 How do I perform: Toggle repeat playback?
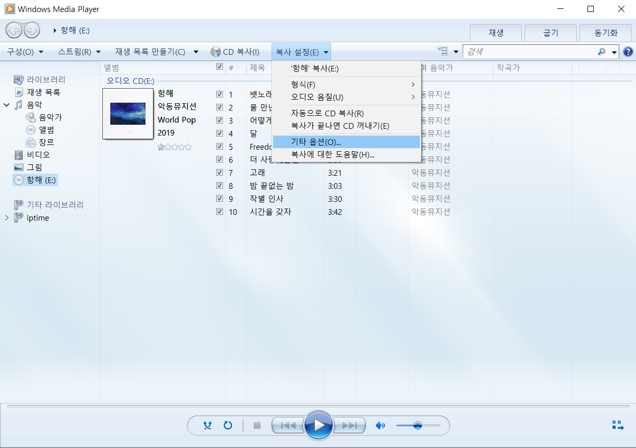click(x=228, y=425)
